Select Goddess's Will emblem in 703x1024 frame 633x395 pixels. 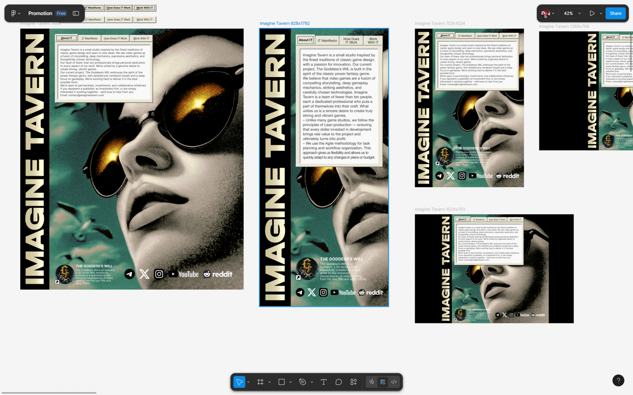click(445, 156)
